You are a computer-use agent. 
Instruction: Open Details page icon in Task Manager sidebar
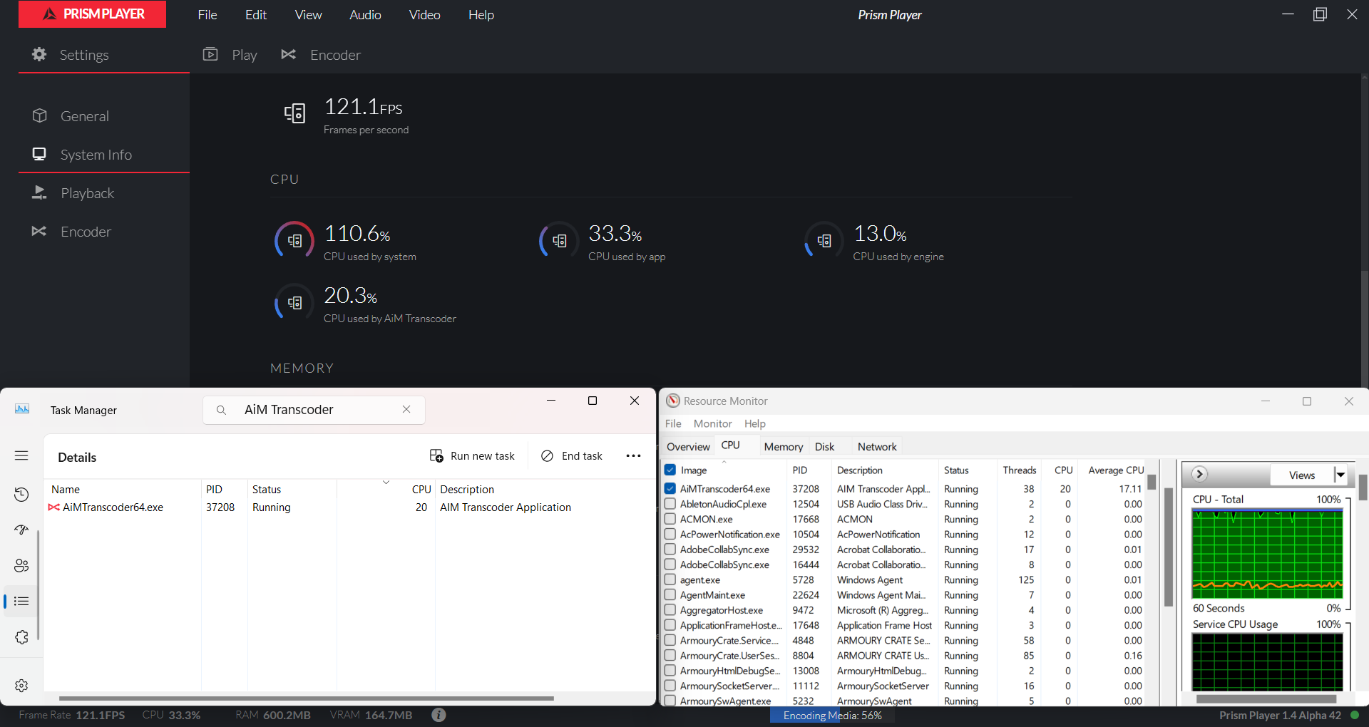pos(21,601)
